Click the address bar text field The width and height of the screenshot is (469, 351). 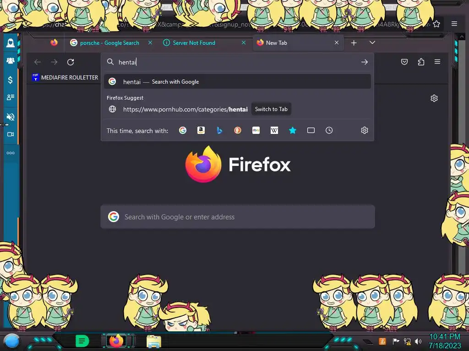pos(238,62)
